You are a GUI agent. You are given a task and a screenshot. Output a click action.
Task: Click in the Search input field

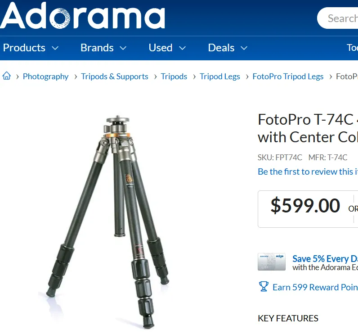[x=338, y=18]
